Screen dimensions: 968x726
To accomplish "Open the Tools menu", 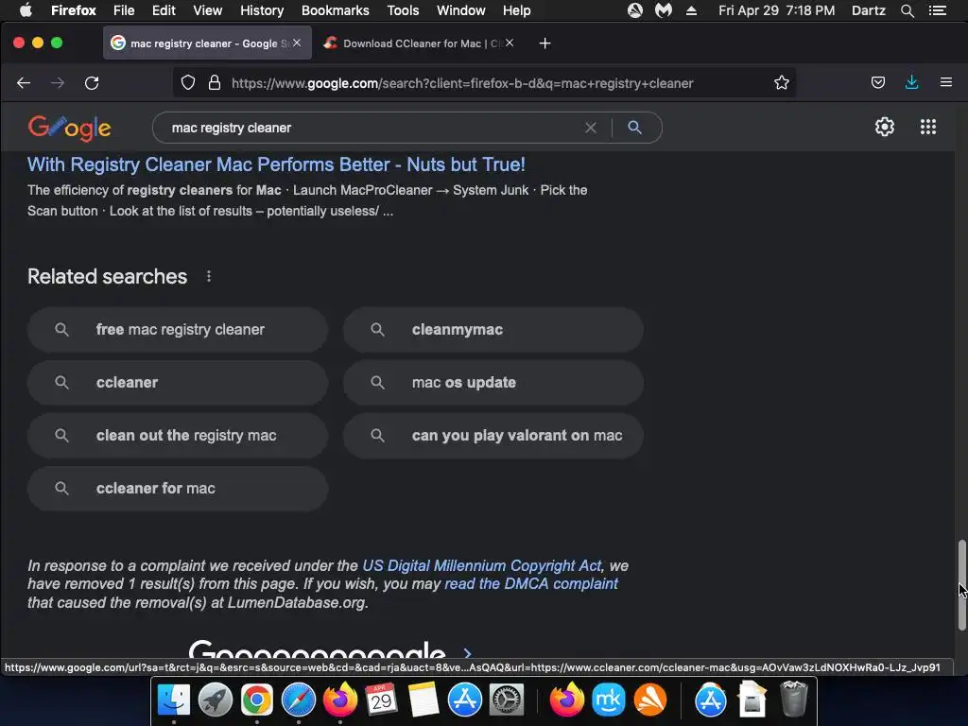I will [x=403, y=10].
